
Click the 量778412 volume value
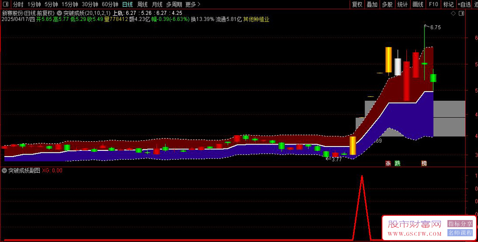point(116,20)
